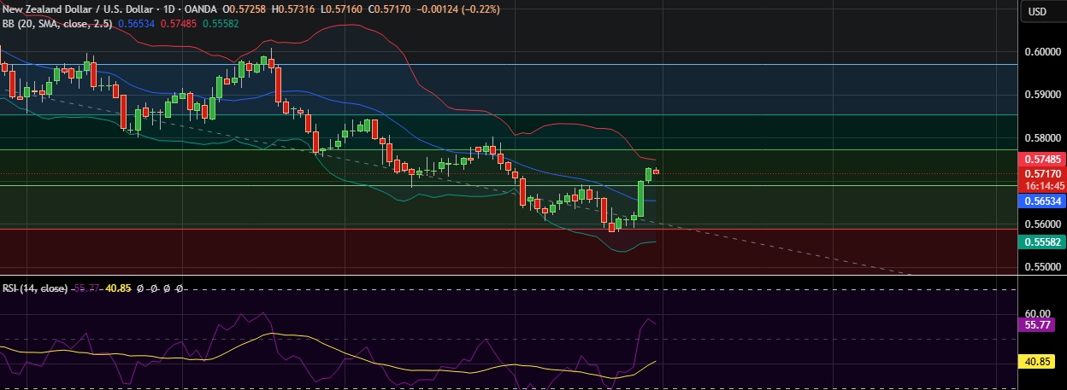
Task: Click the 0.60000 level on price scale
Action: 1042,51
